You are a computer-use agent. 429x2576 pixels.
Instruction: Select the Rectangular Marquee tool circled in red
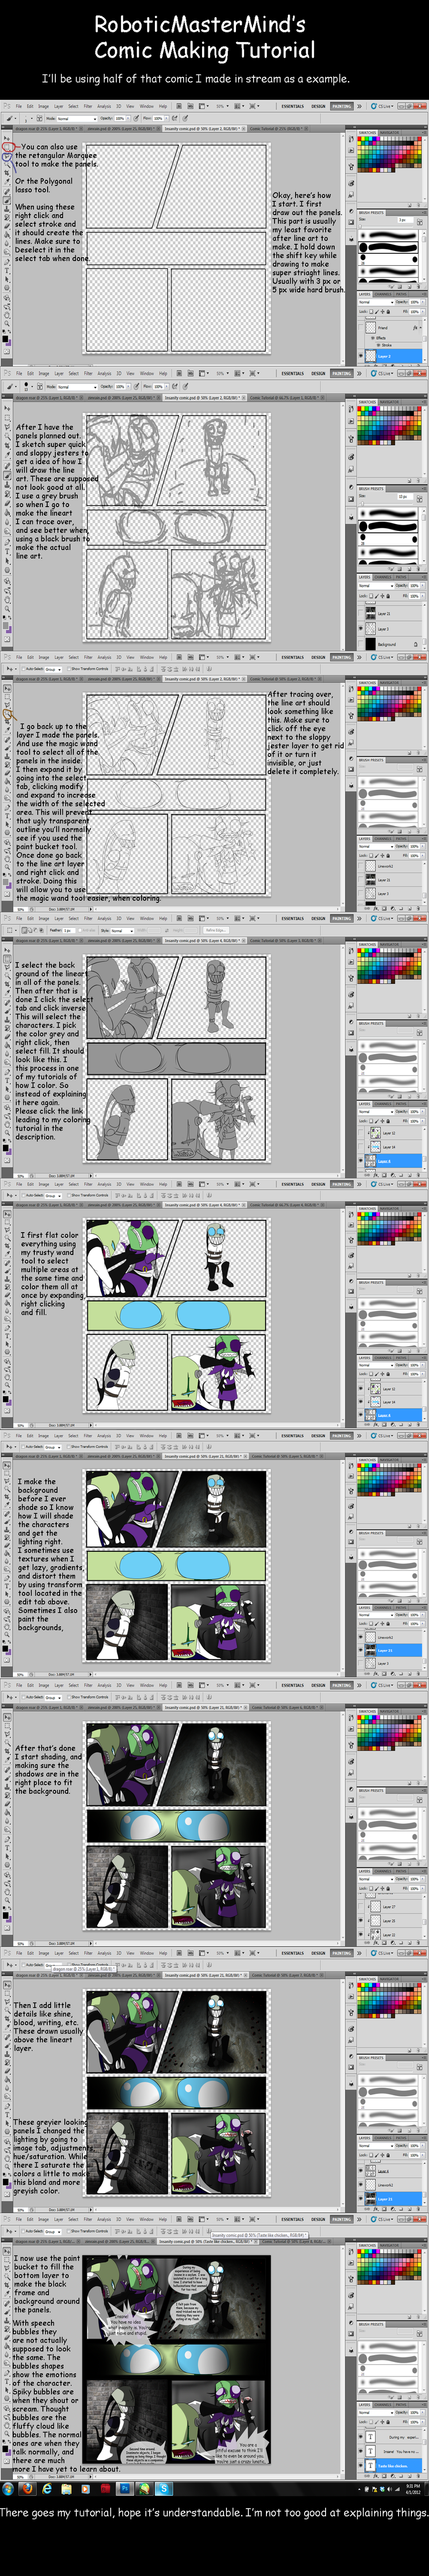[x=7, y=147]
